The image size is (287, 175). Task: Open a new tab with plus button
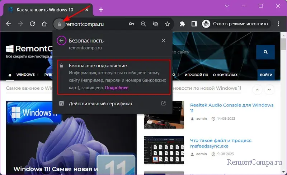click(101, 10)
